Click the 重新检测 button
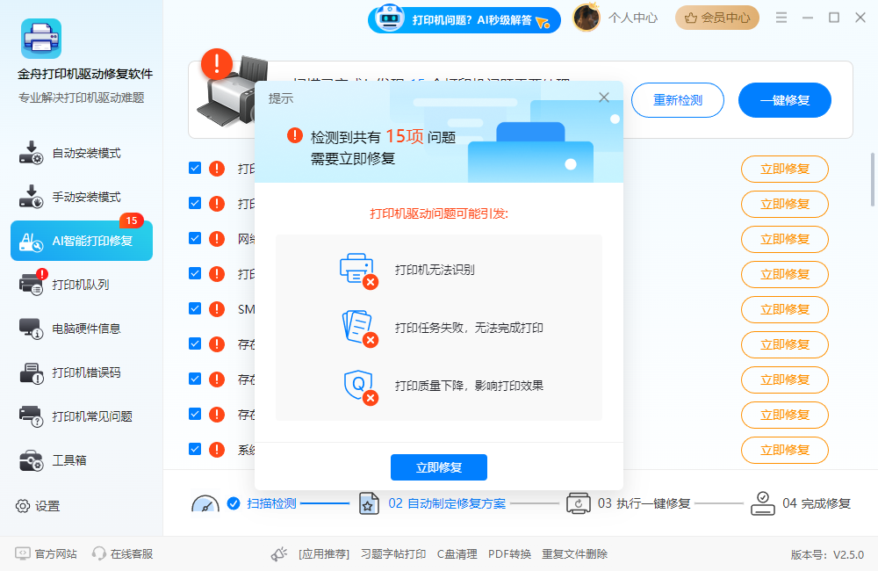This screenshot has width=878, height=571. click(x=677, y=100)
